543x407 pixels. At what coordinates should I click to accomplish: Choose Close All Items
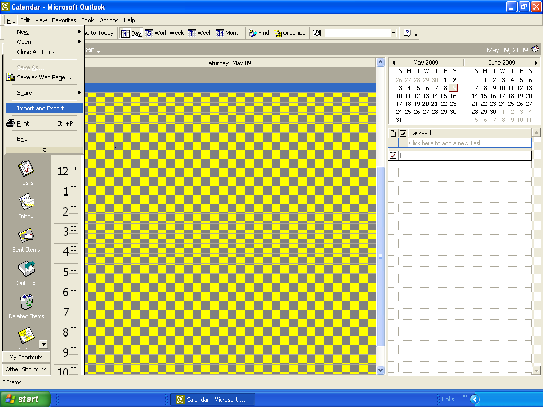pos(45,52)
